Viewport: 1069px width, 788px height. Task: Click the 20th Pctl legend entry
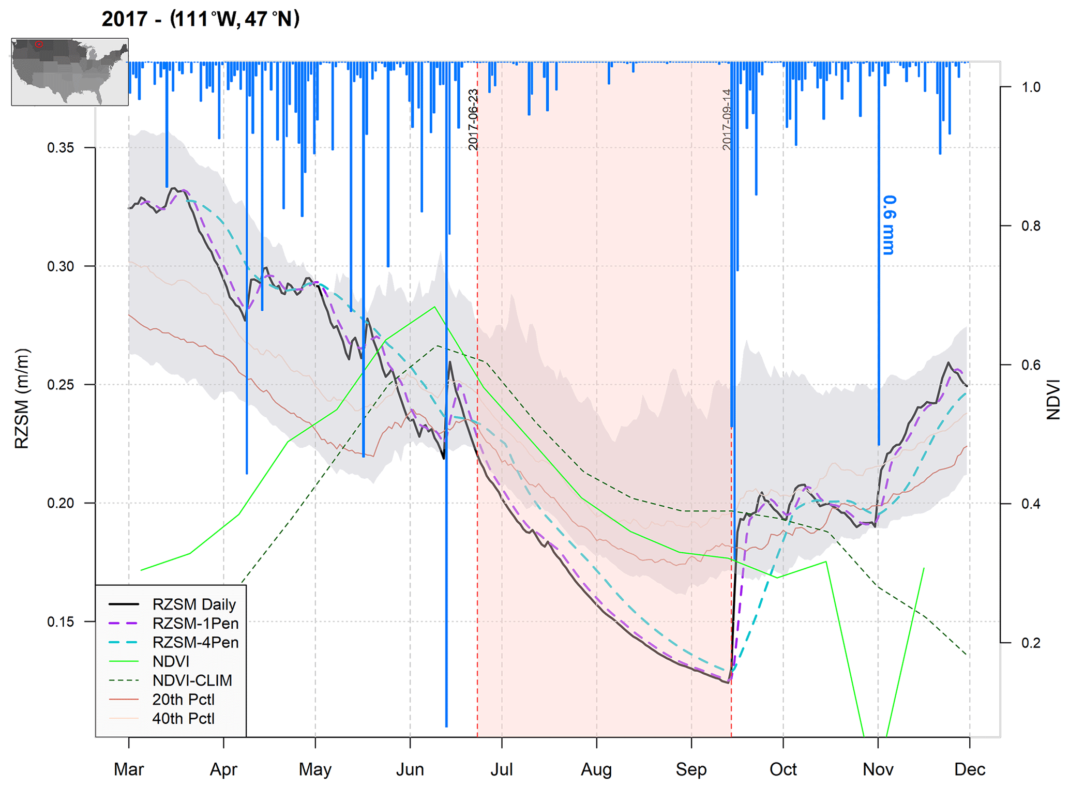183,700
